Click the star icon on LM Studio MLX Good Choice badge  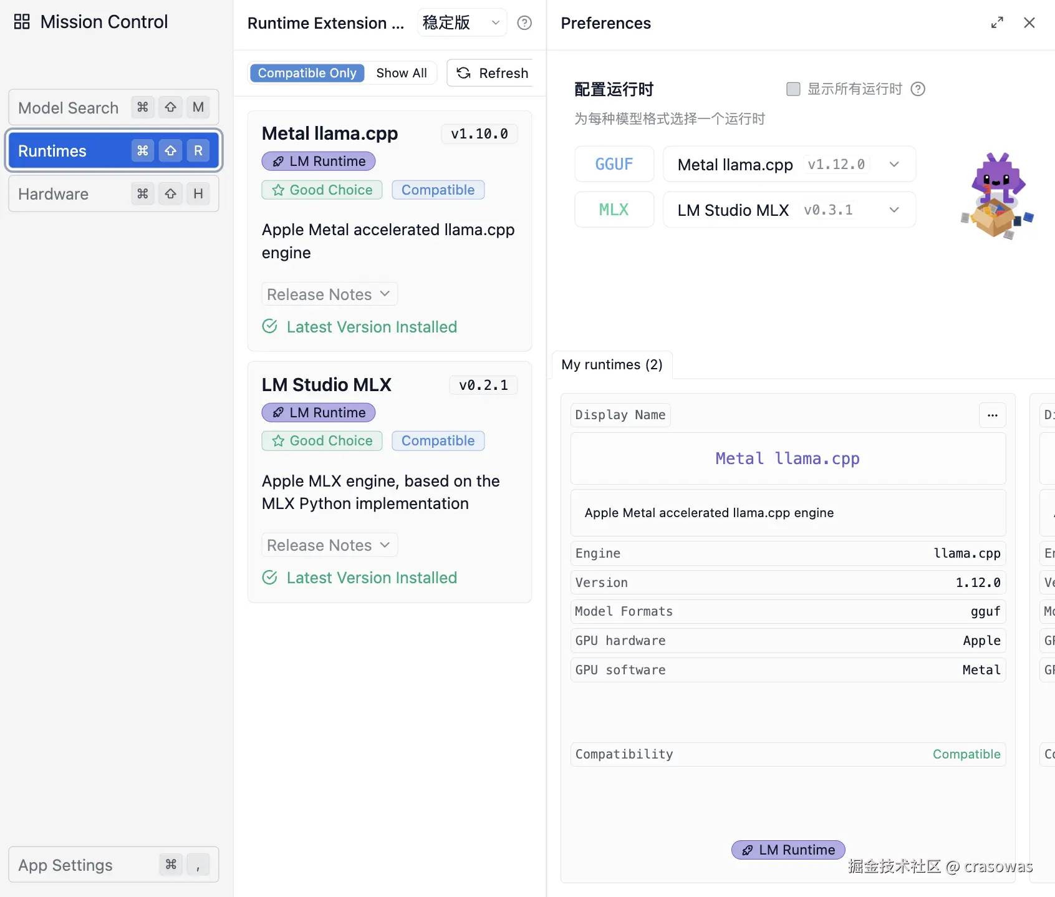pyautogui.click(x=278, y=441)
